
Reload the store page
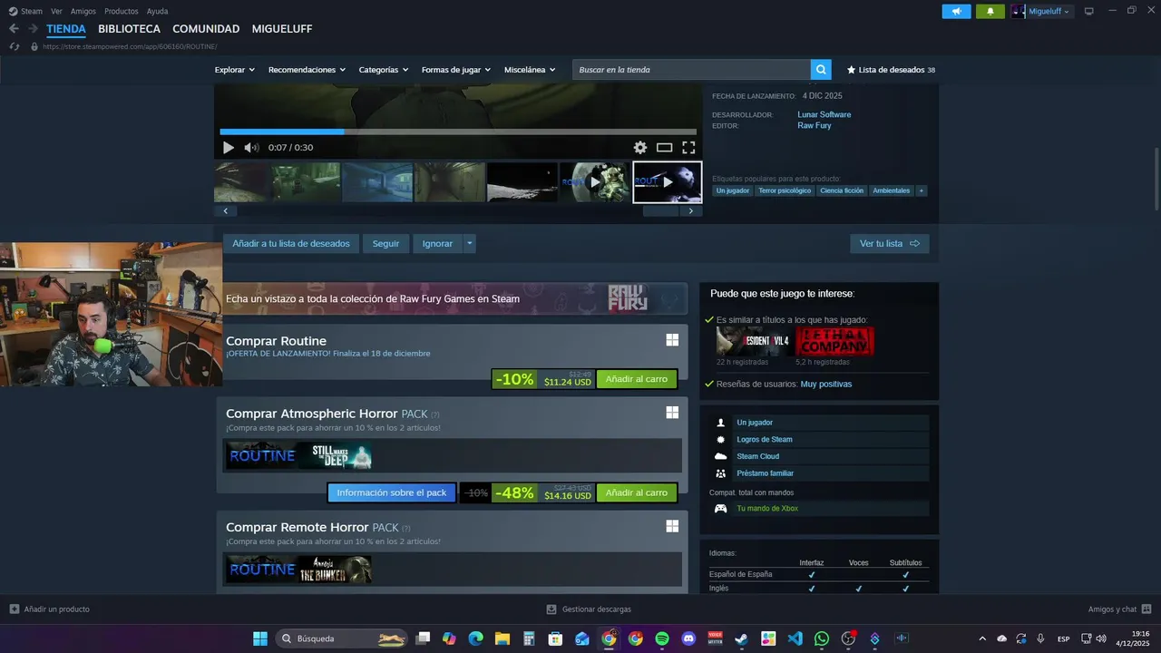tap(14, 46)
